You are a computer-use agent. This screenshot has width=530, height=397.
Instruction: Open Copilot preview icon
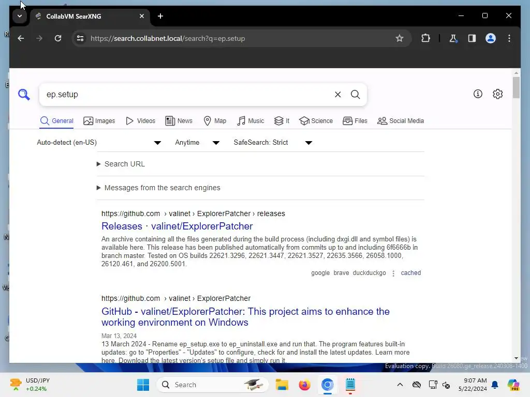coord(513,385)
